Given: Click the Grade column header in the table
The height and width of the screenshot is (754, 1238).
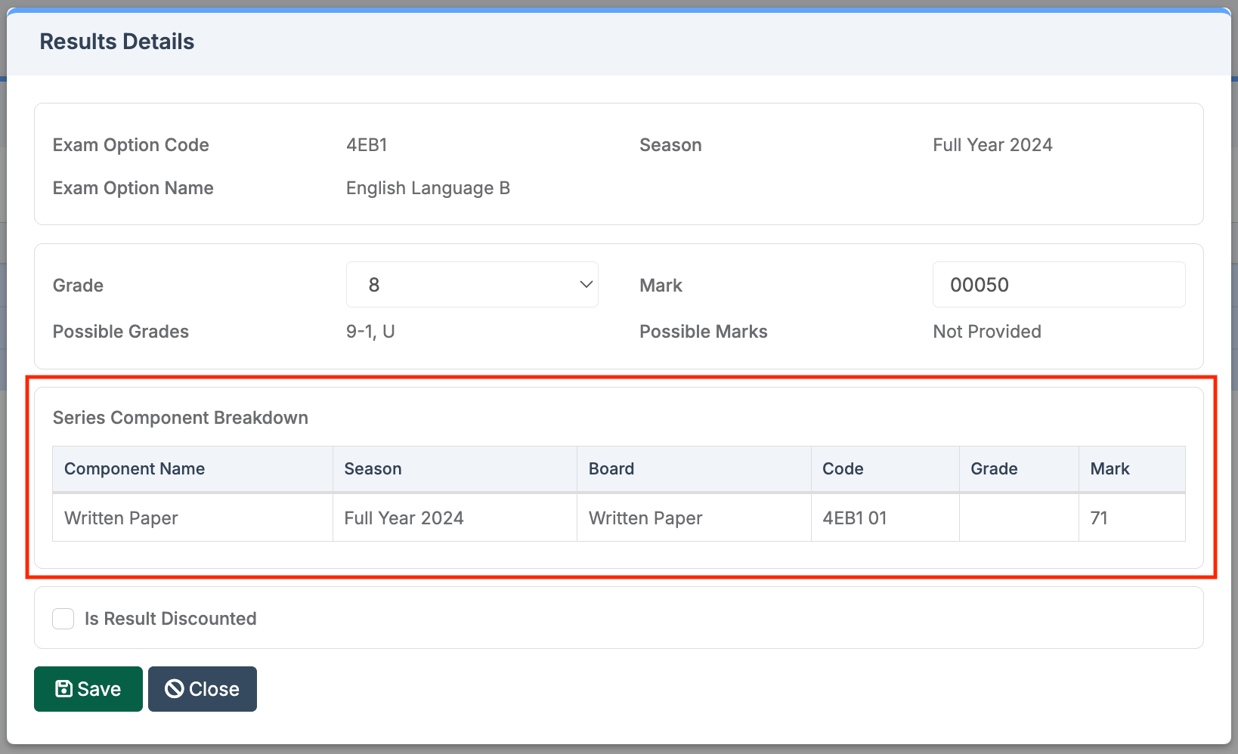Looking at the screenshot, I should tap(994, 469).
